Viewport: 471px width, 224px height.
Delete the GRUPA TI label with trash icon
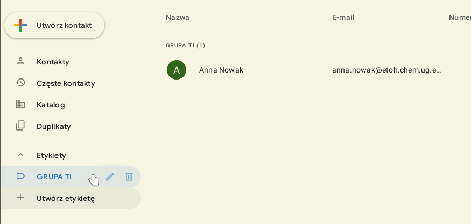coord(129,177)
